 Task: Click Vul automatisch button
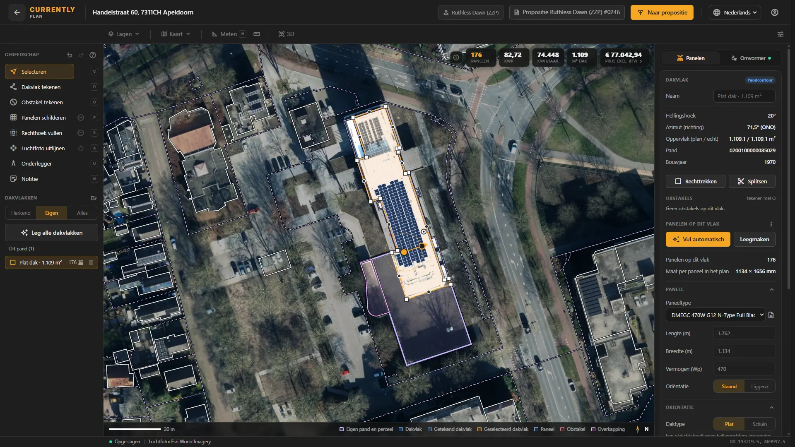point(698,239)
